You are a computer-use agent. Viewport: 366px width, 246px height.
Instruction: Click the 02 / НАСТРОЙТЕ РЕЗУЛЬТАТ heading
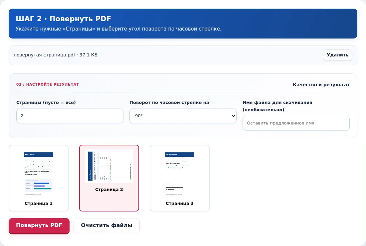48,84
